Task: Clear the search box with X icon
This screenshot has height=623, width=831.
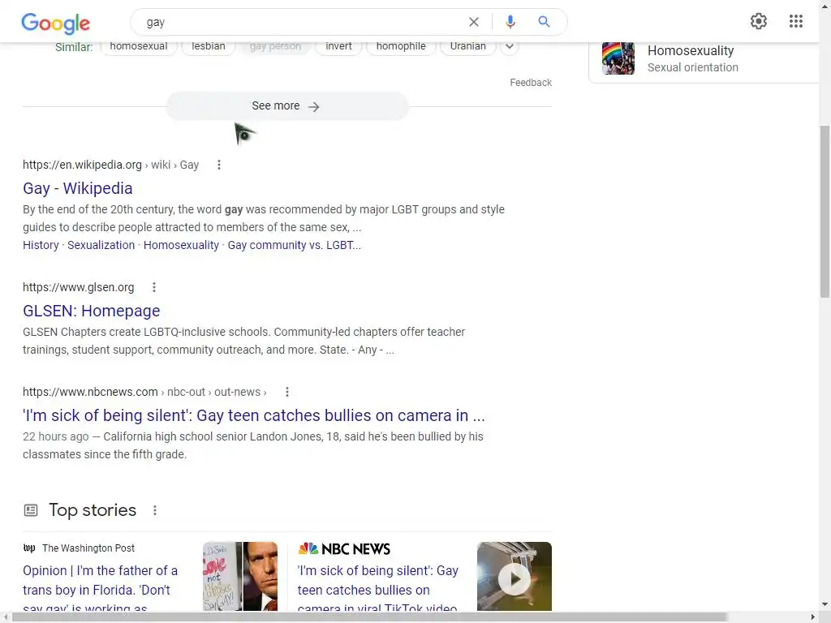Action: (474, 22)
